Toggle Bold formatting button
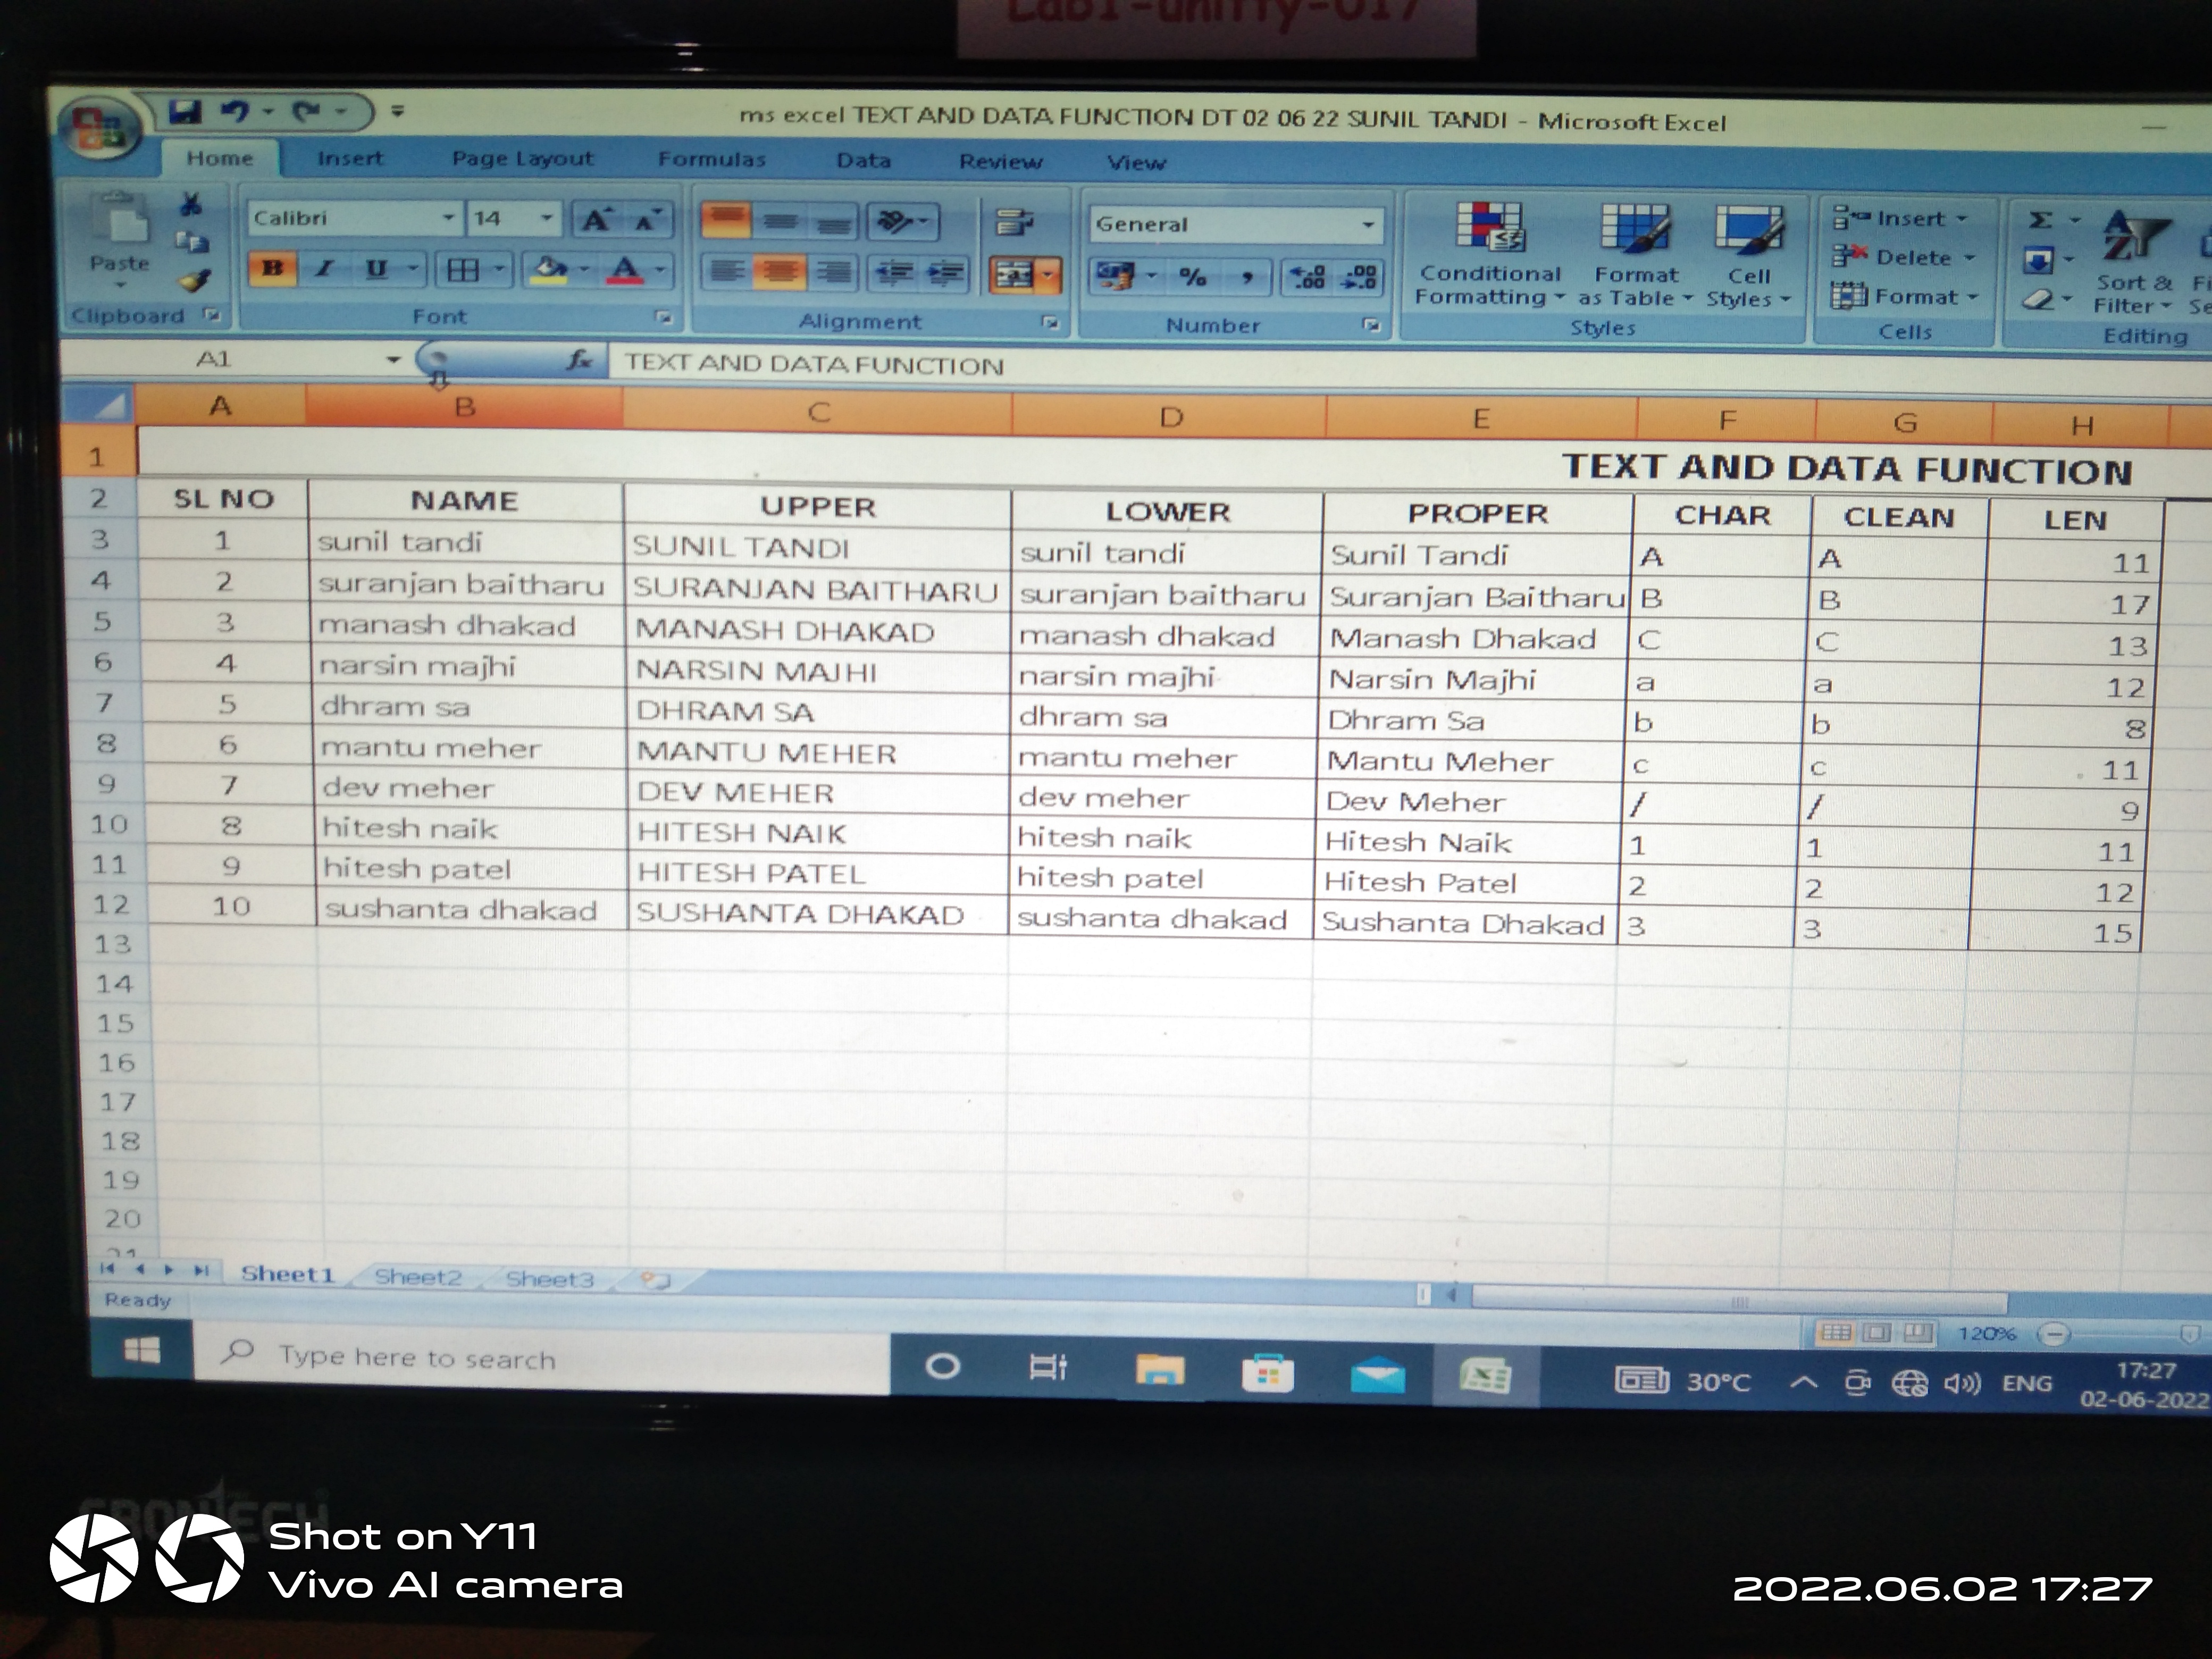The height and width of the screenshot is (1659, 2212). tap(272, 269)
